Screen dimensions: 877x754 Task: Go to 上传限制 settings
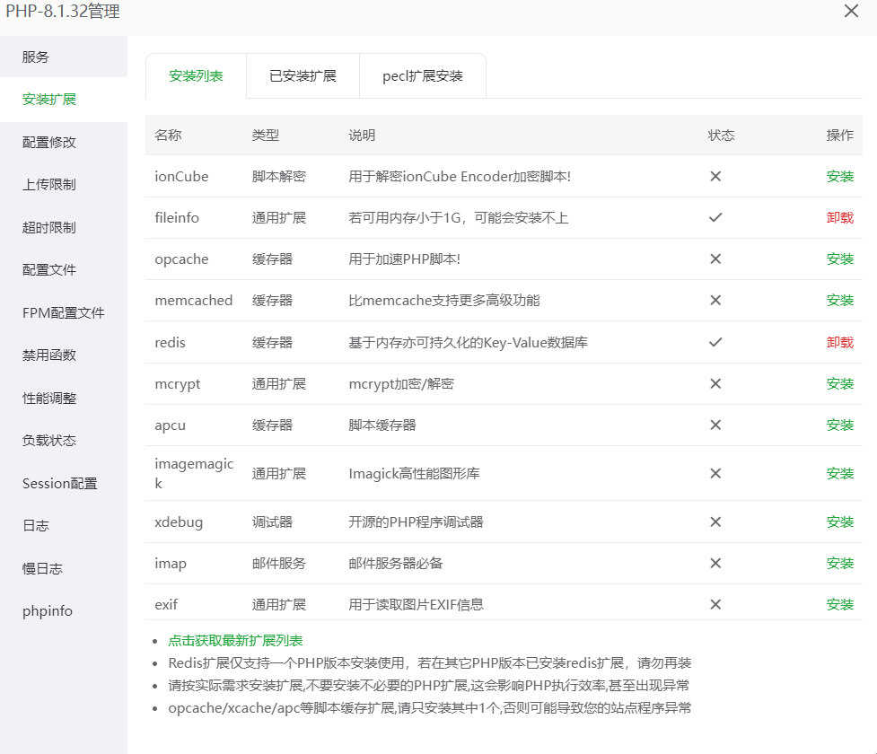[x=49, y=185]
